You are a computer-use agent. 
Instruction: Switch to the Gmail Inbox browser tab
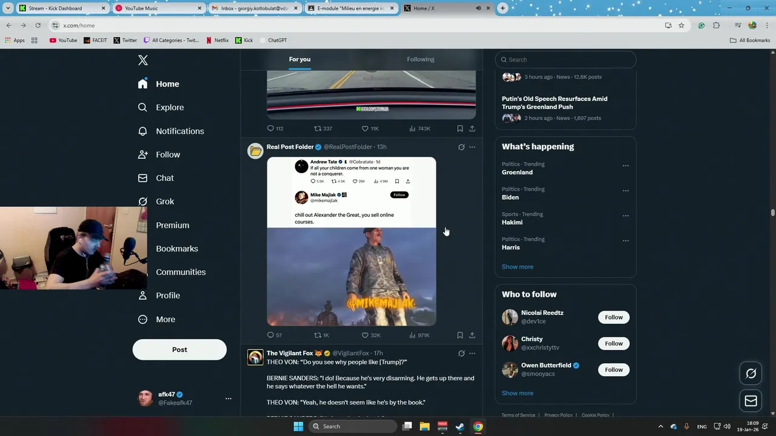255,8
